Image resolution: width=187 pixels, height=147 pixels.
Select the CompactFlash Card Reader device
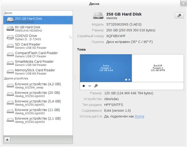pyautogui.click(x=38, y=54)
